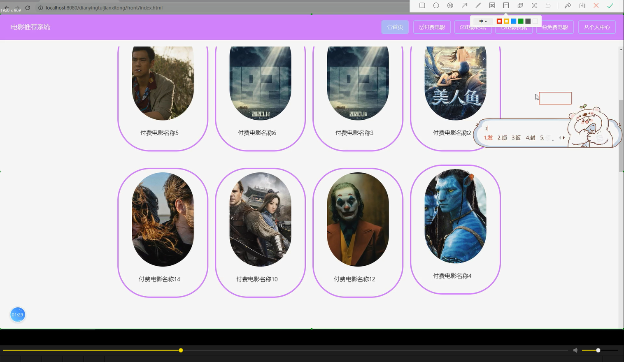Screen dimensions: 624x362
Task: Adjust the video playback progress slider
Action: point(181,350)
